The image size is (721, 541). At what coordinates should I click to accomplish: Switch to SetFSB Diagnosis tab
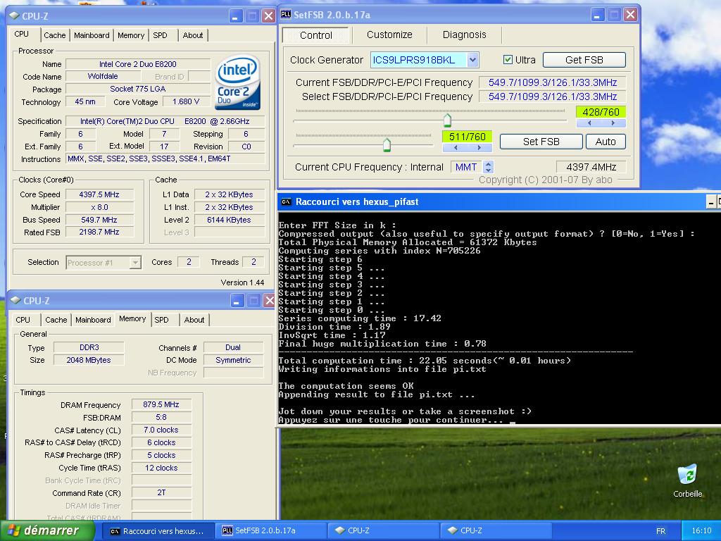[x=464, y=35]
